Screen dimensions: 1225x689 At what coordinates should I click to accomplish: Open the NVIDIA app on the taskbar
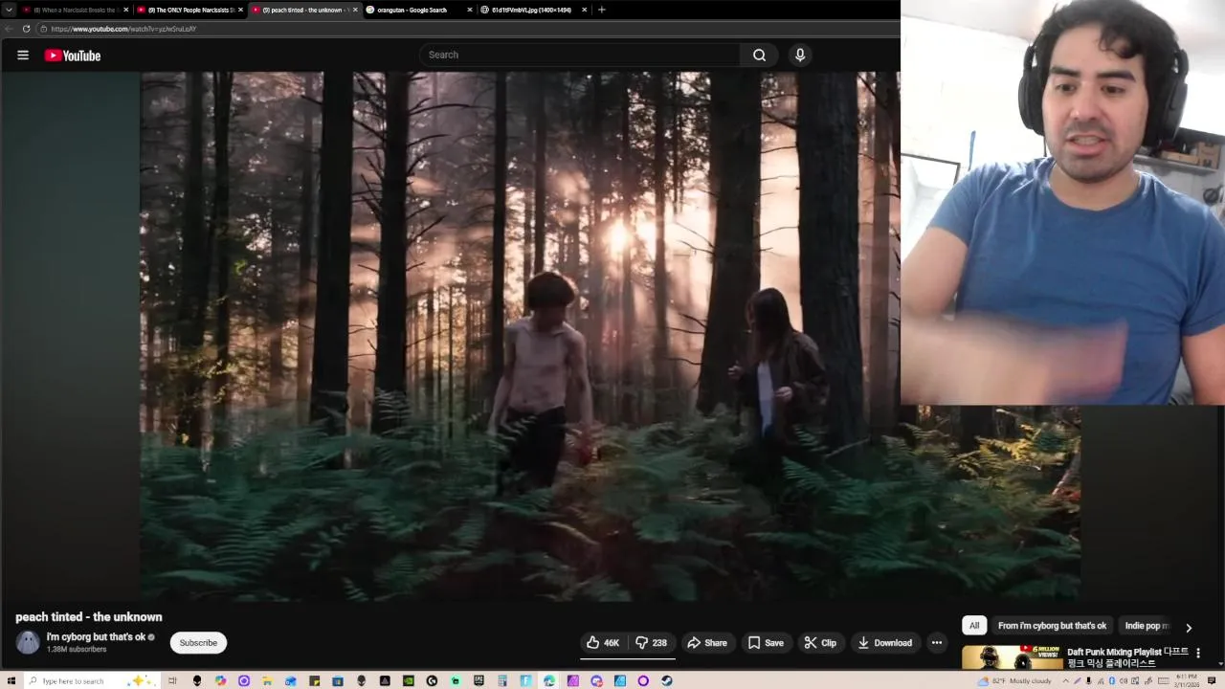409,680
